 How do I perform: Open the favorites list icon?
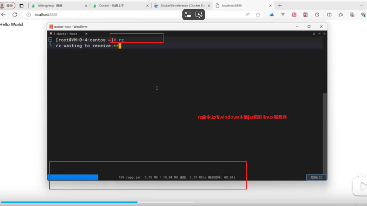(x=341, y=15)
